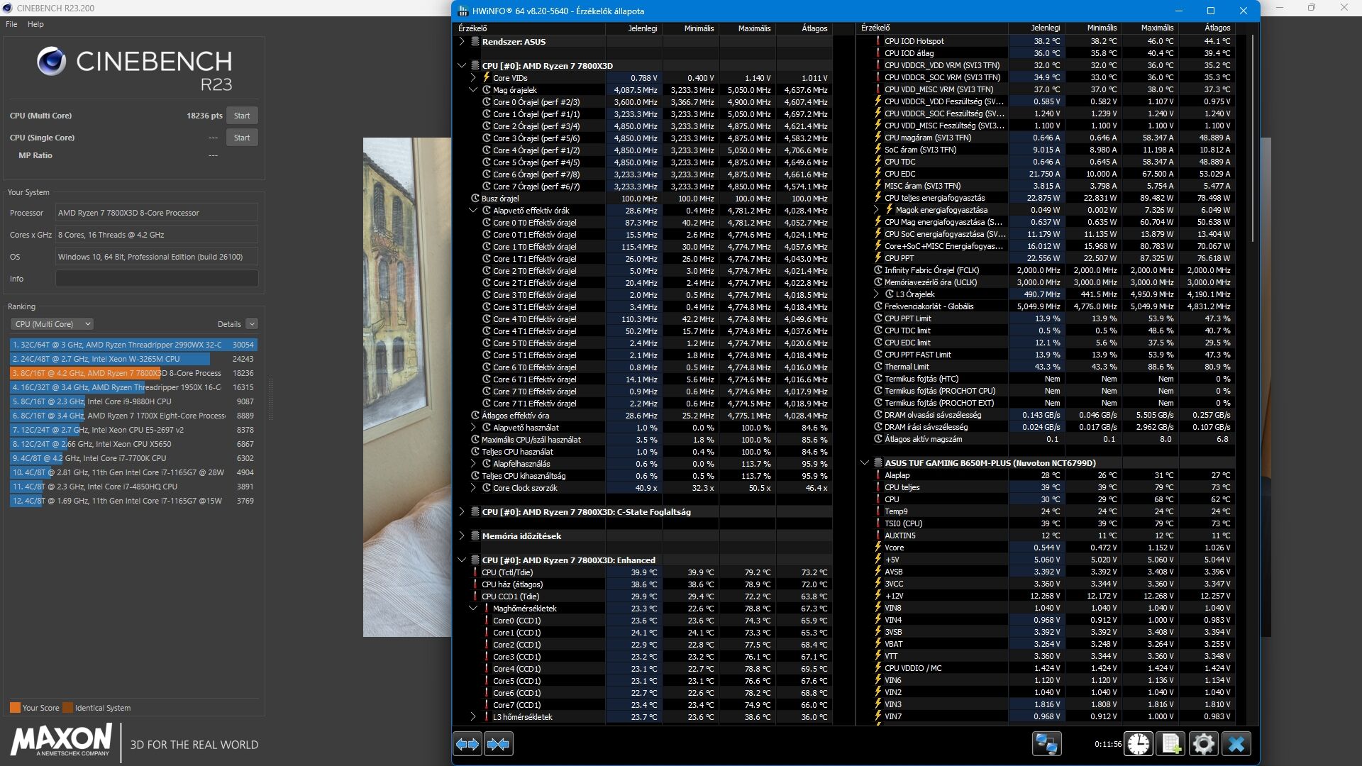Open the Help menu in Cinebench

click(35, 24)
